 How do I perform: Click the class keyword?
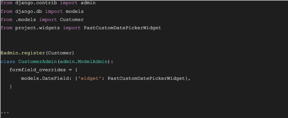tap(8, 61)
